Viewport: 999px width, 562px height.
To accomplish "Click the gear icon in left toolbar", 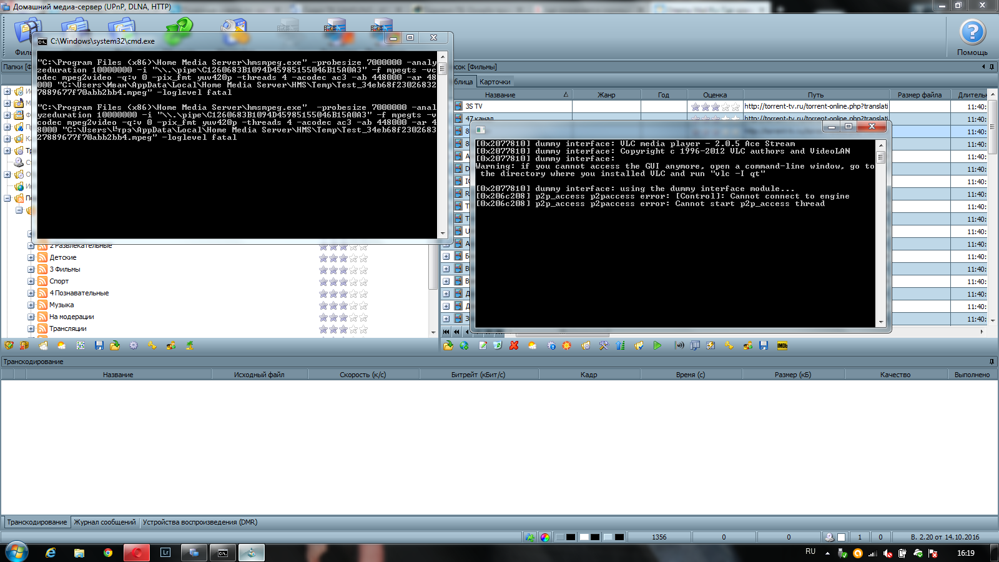I will pyautogui.click(x=134, y=345).
